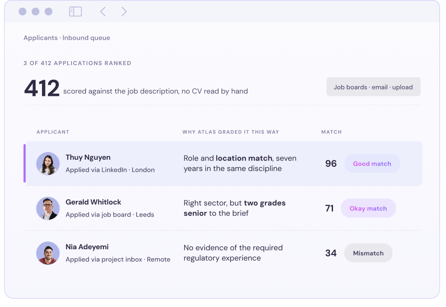Click the Match column header

[331, 132]
